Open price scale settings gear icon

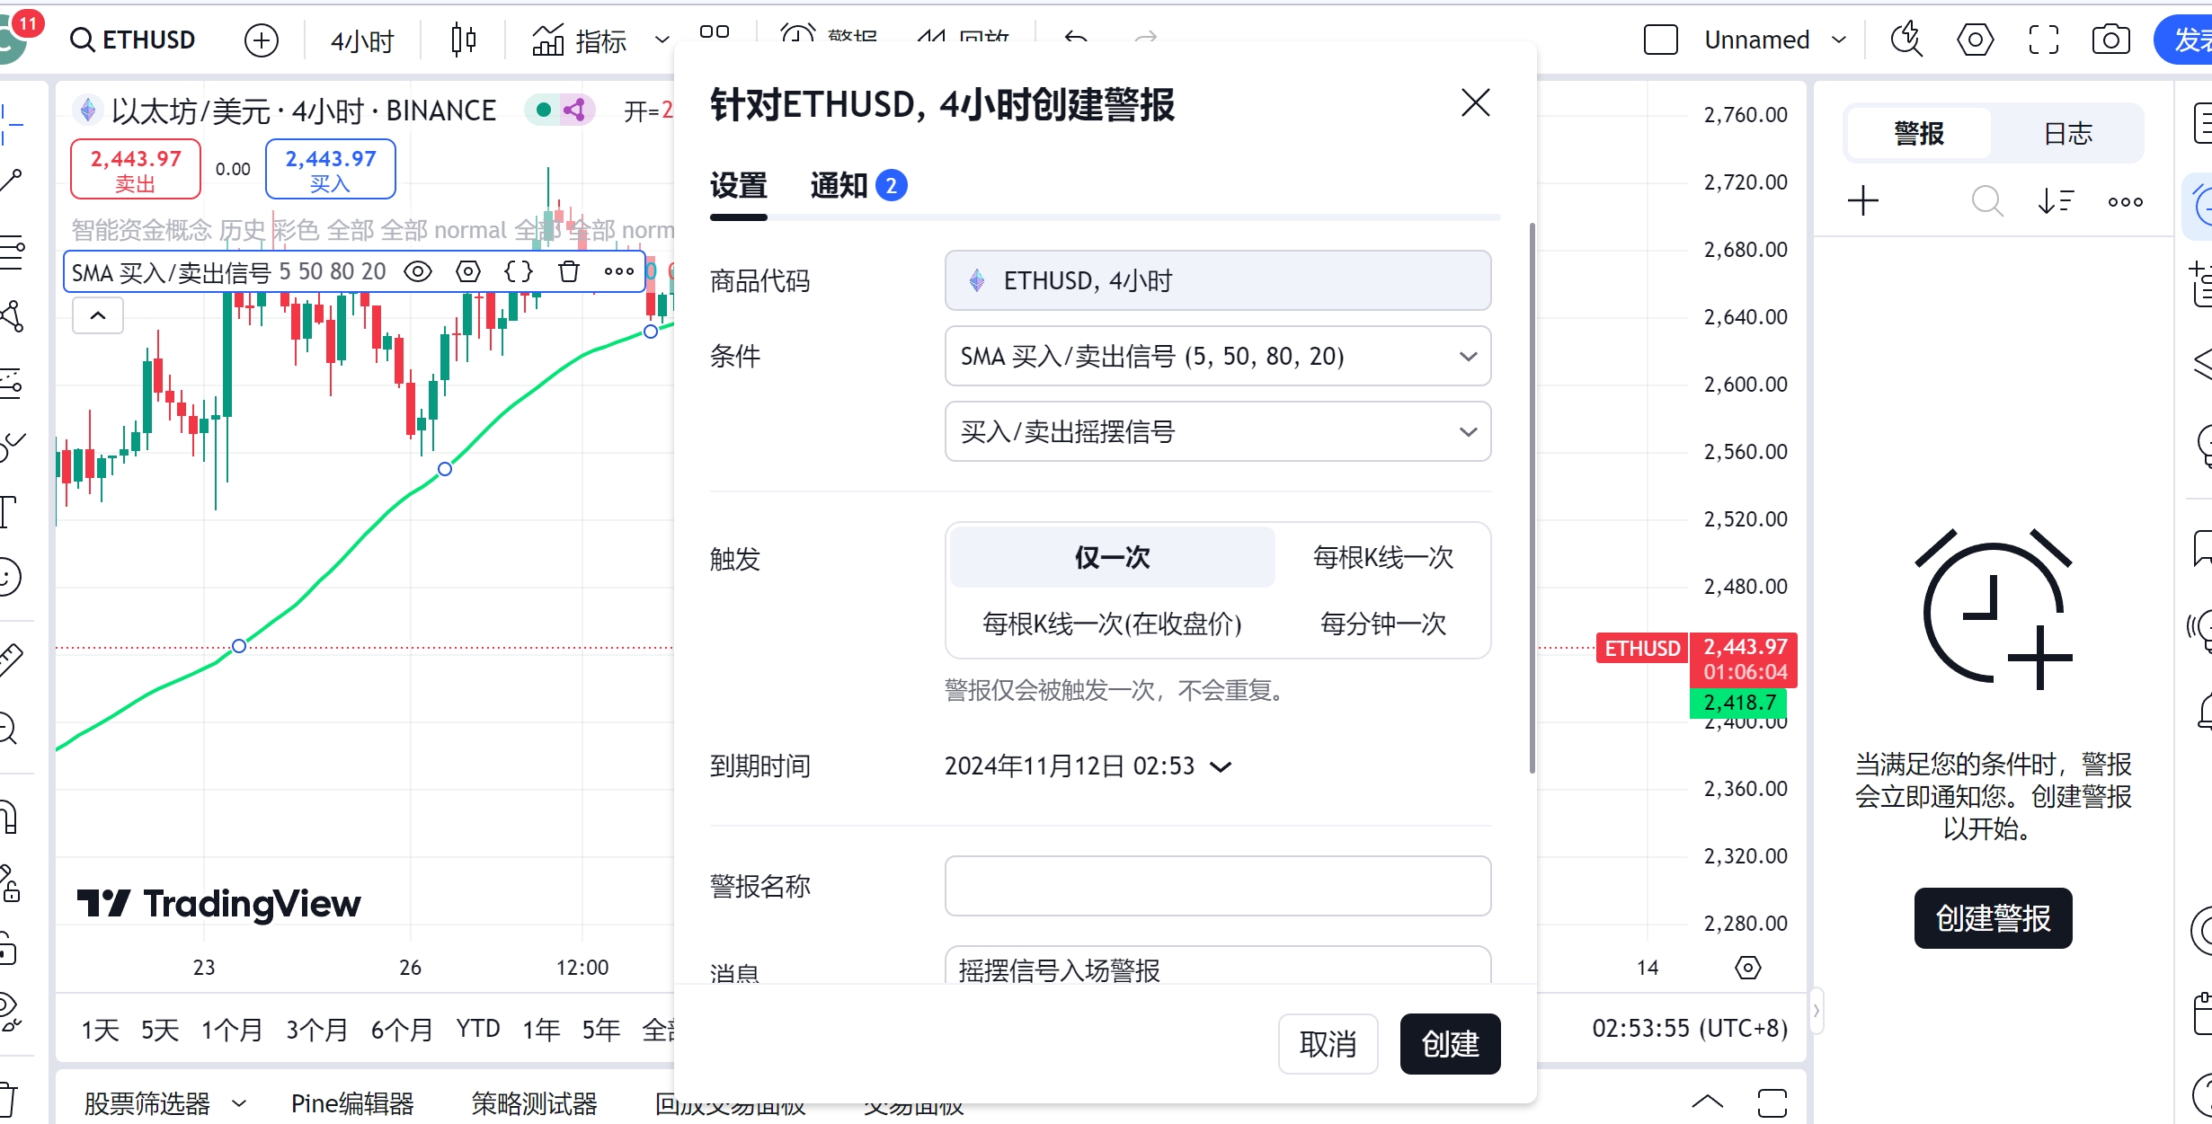click(1747, 968)
